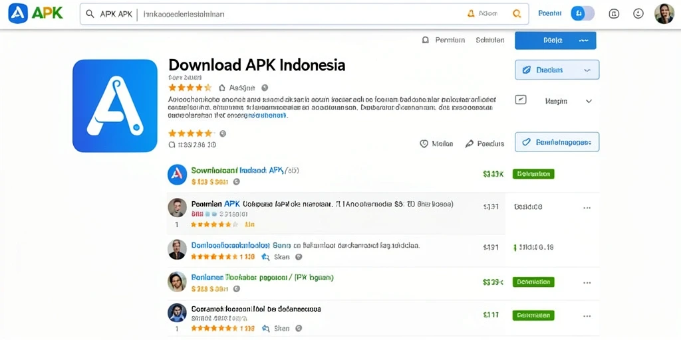This screenshot has height=340, width=681.
Task: Click the APK logo in the header
Action: 36,13
